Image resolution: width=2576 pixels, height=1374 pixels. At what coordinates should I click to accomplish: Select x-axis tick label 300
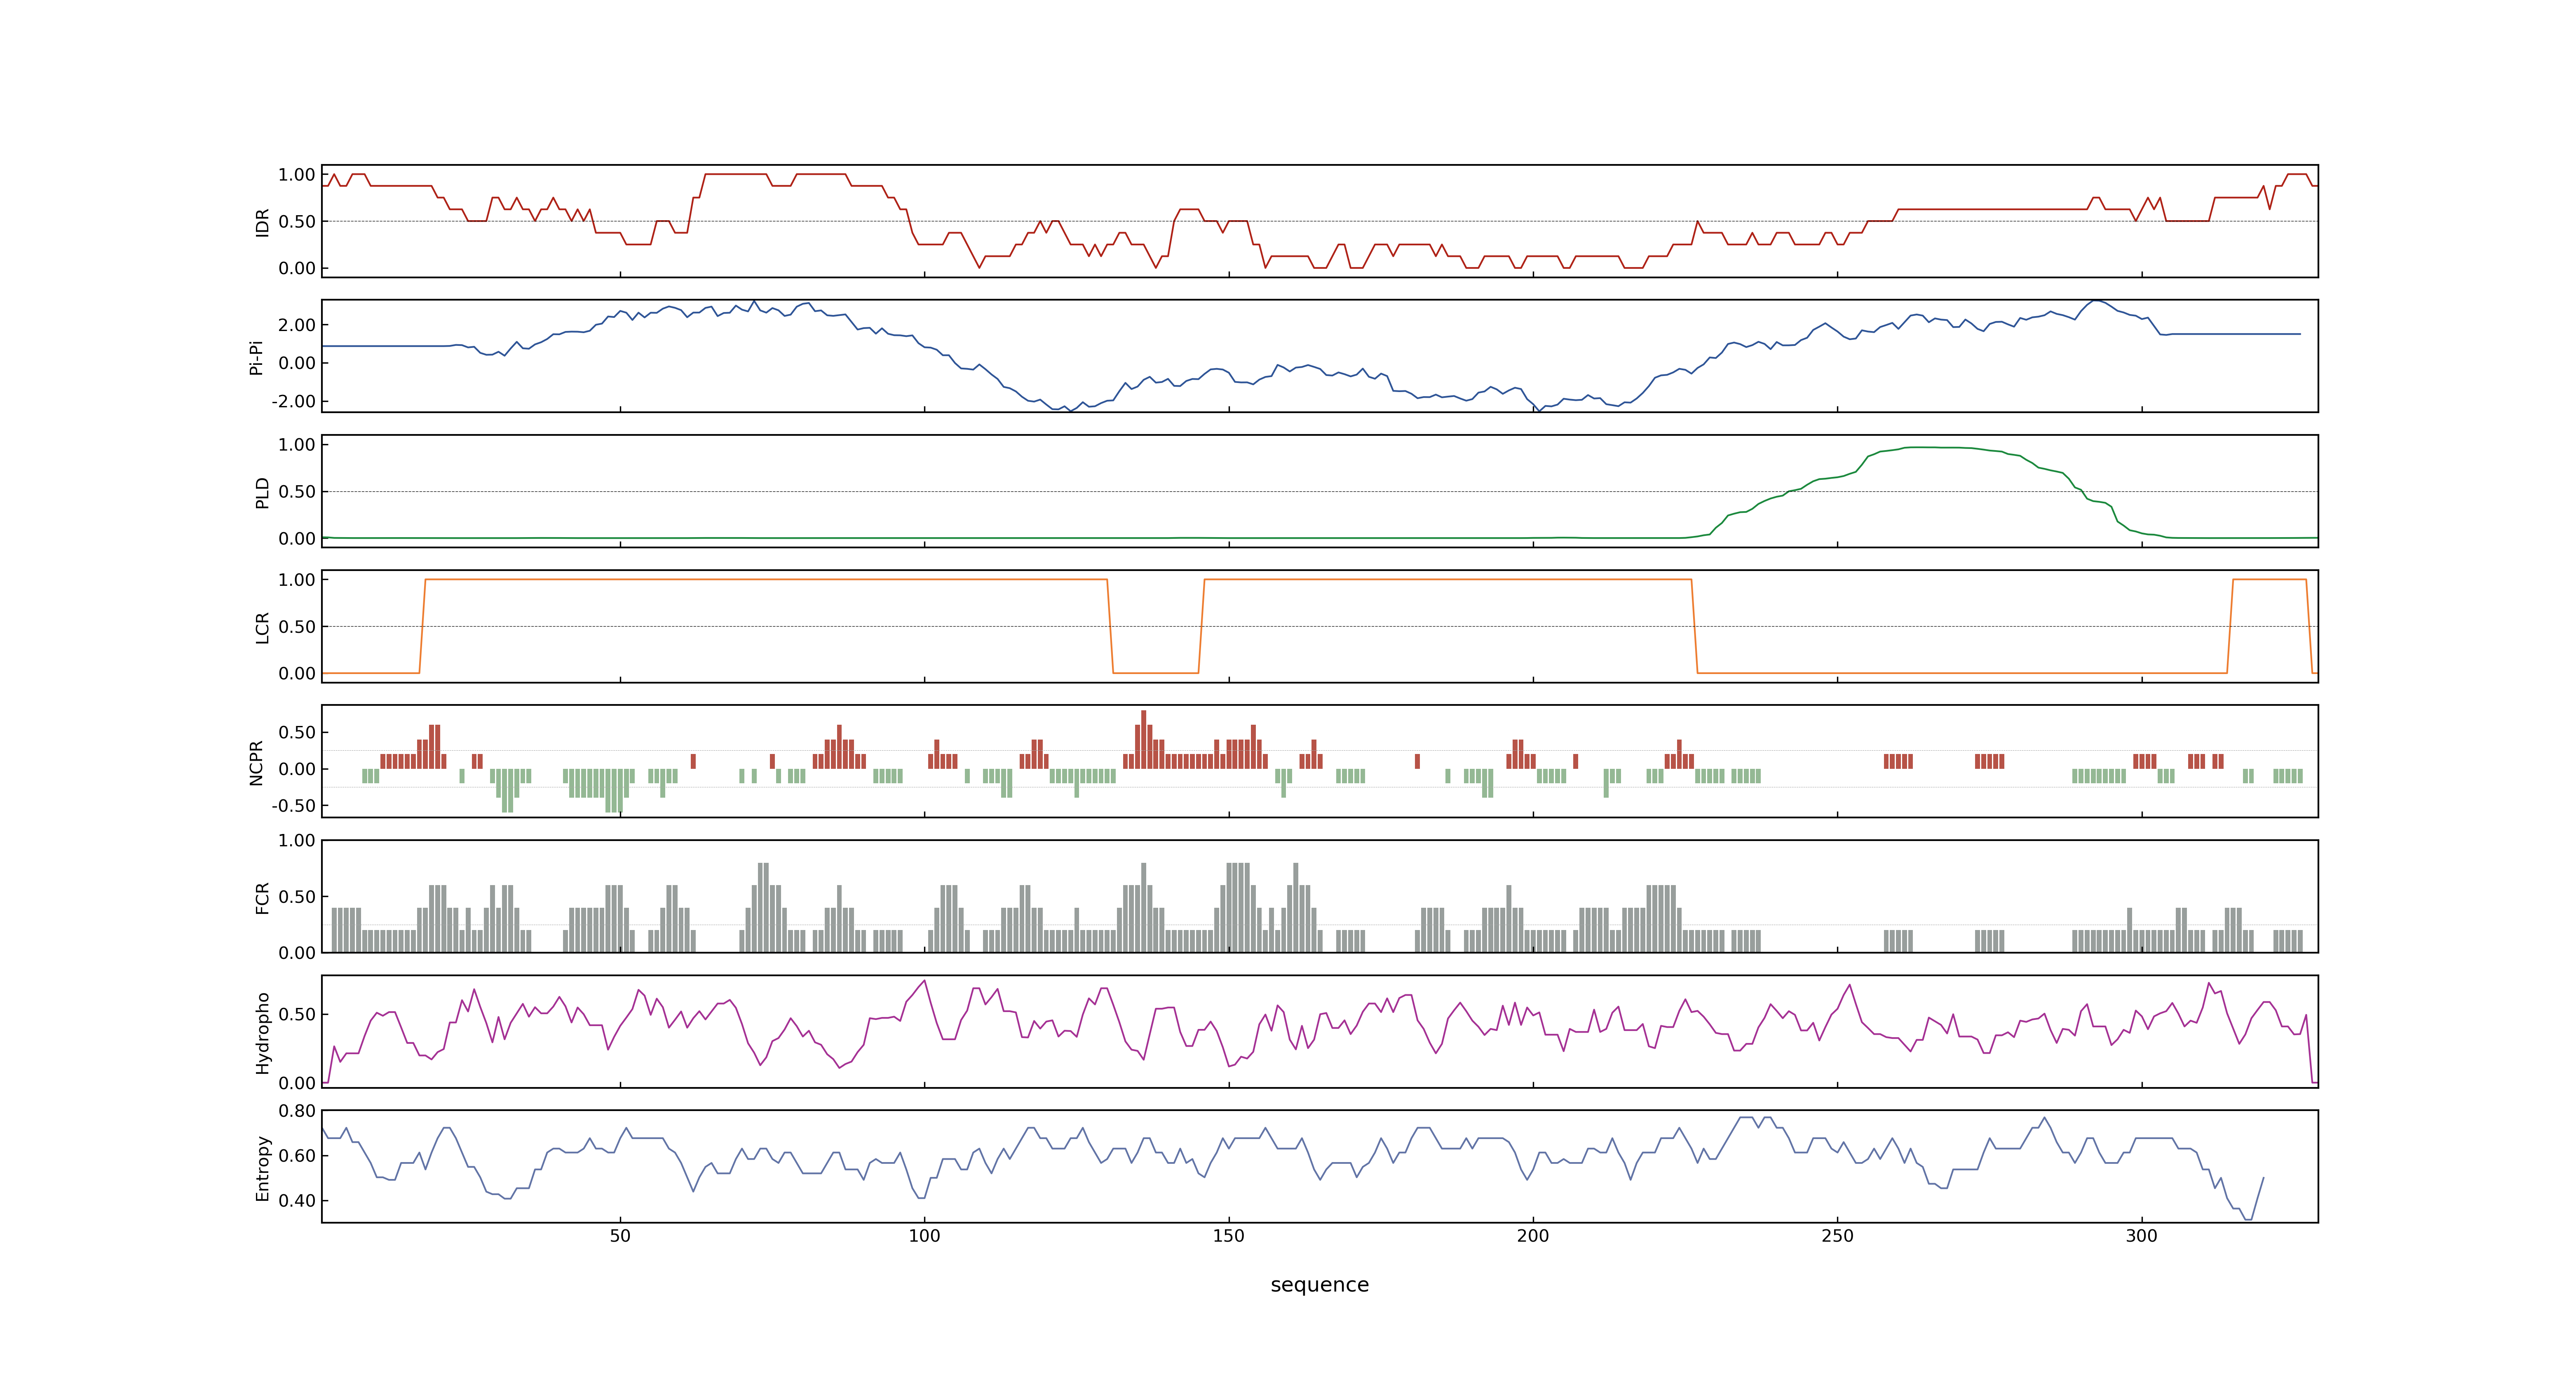(2142, 1236)
